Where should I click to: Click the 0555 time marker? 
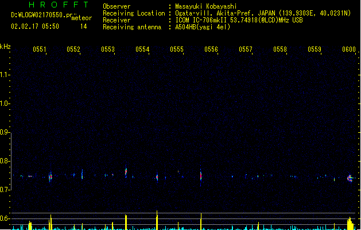coord(177,49)
